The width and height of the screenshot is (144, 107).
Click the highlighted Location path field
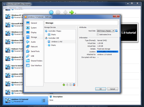pyautogui.click(x=107, y=52)
